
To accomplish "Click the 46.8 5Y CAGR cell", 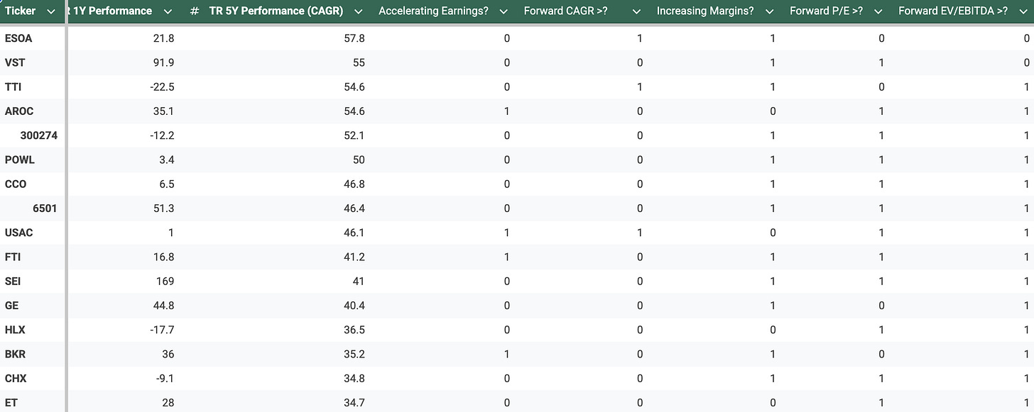I will (x=354, y=184).
